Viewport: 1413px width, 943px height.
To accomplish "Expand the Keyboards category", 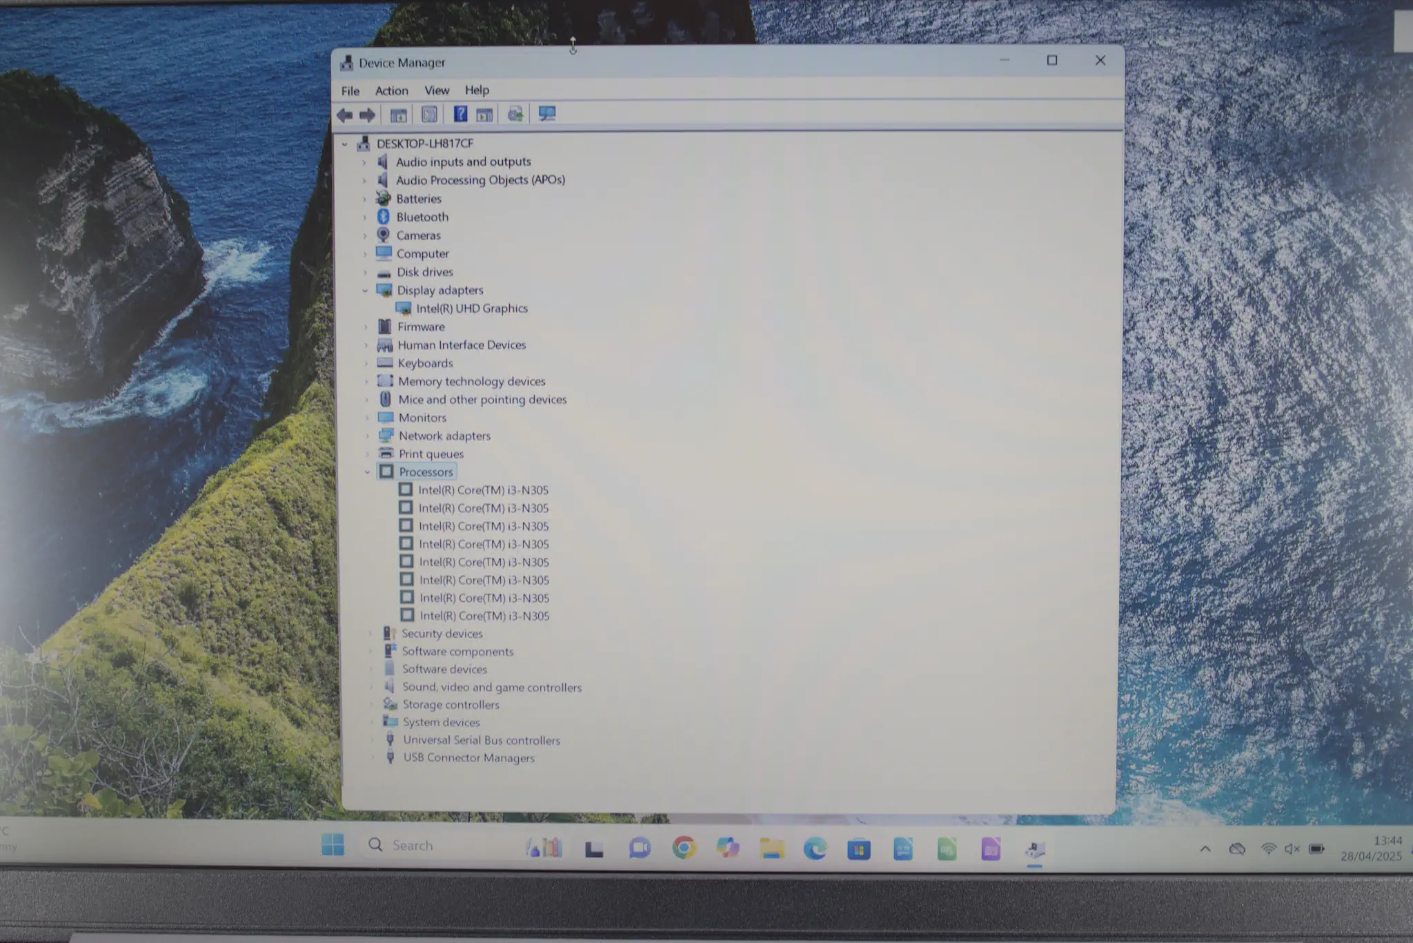I will pos(366,364).
